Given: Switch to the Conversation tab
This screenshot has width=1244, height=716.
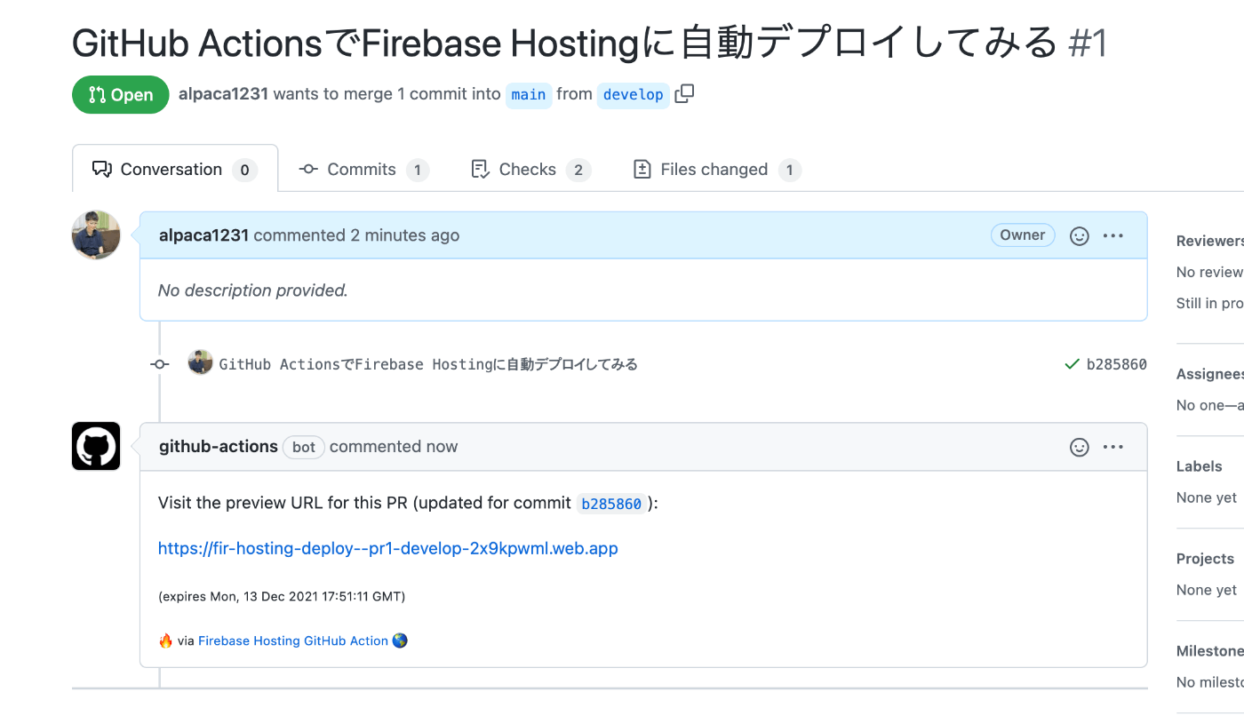Looking at the screenshot, I should [175, 169].
